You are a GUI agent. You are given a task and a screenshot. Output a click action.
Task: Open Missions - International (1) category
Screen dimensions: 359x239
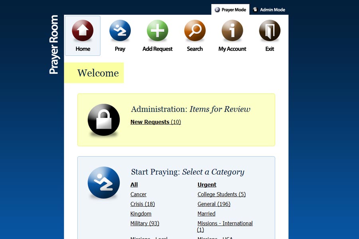[x=225, y=226]
